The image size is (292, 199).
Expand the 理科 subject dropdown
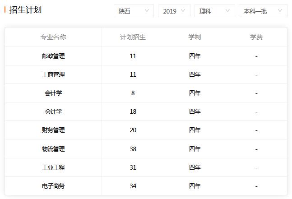[x=215, y=11]
